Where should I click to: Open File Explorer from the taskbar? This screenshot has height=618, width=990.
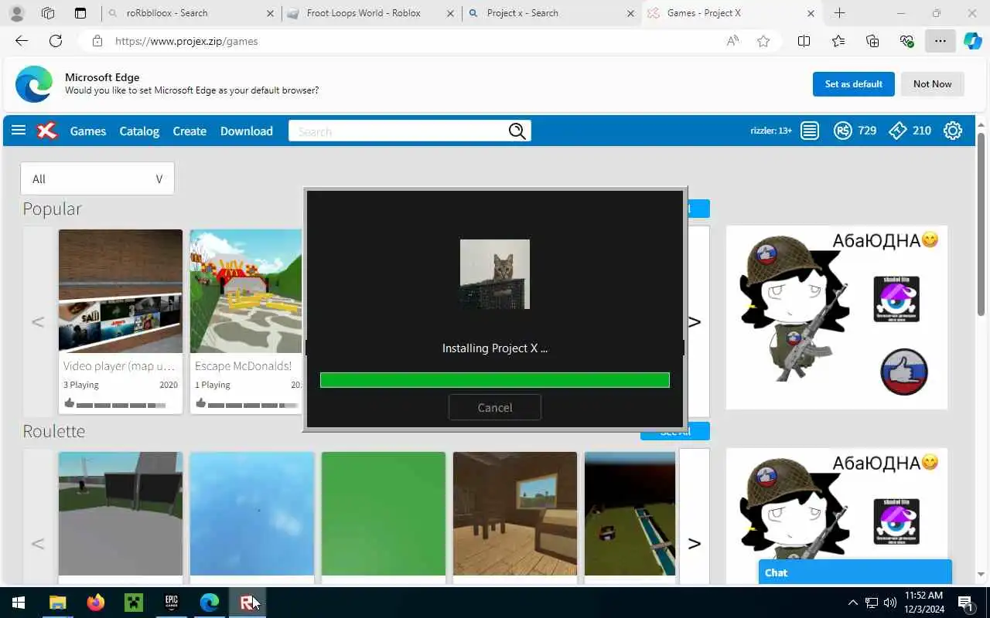click(58, 603)
